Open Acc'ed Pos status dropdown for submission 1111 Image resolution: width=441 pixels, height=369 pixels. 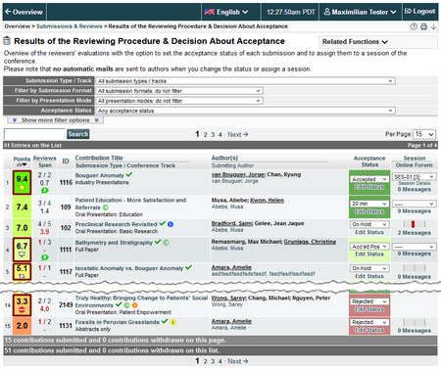coord(369,247)
